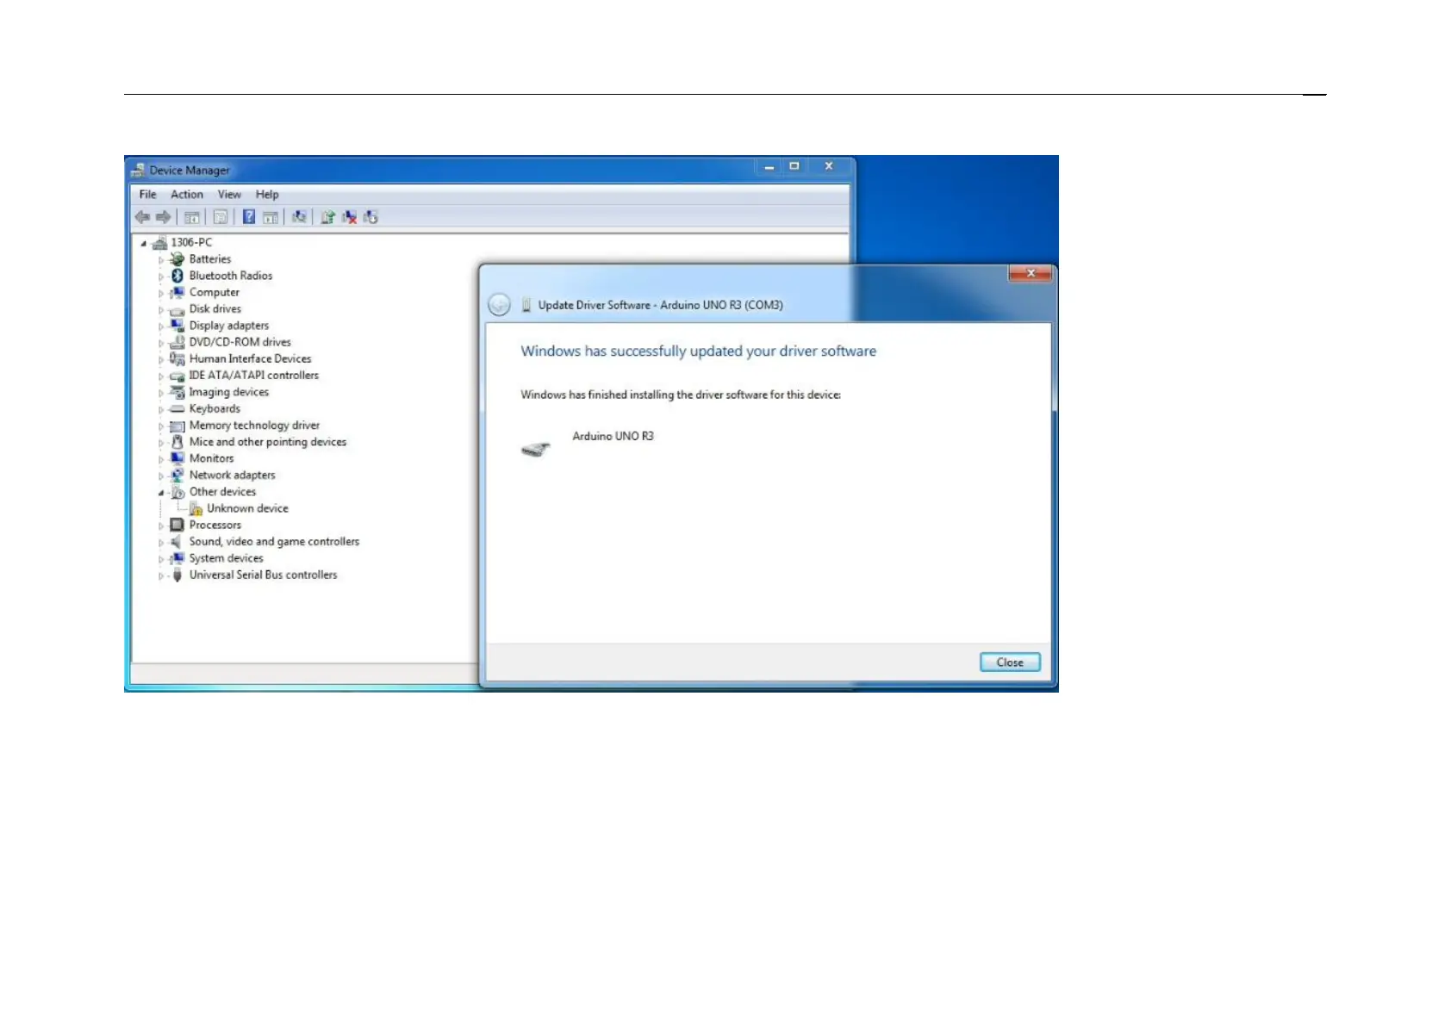
Task: Click the warning icon beside Unknown device
Action: [x=196, y=509]
